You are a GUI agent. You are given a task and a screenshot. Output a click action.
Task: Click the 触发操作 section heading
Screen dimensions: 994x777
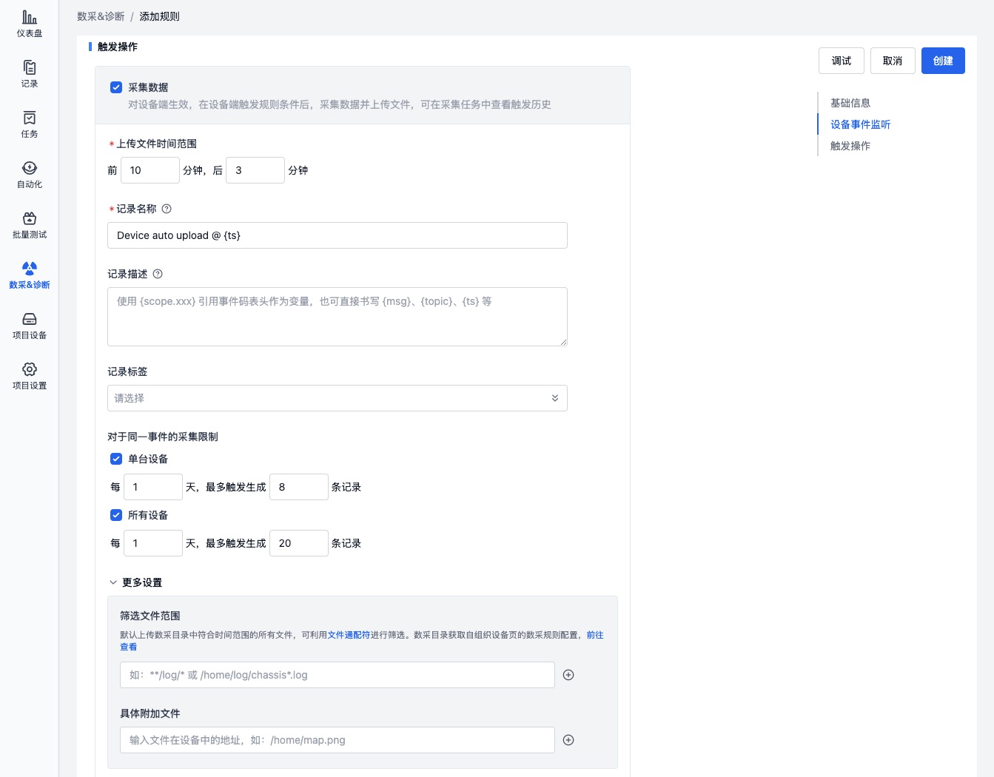coord(118,47)
